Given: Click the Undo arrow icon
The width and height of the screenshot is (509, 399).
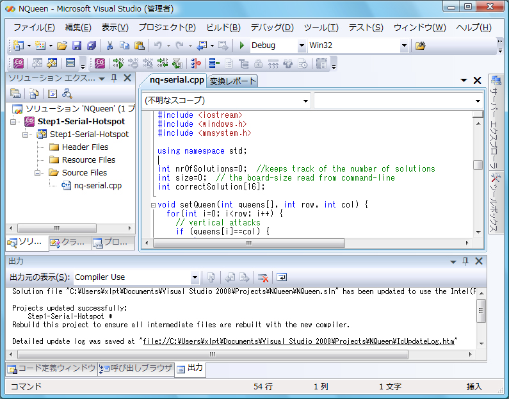Looking at the screenshot, I should point(158,45).
